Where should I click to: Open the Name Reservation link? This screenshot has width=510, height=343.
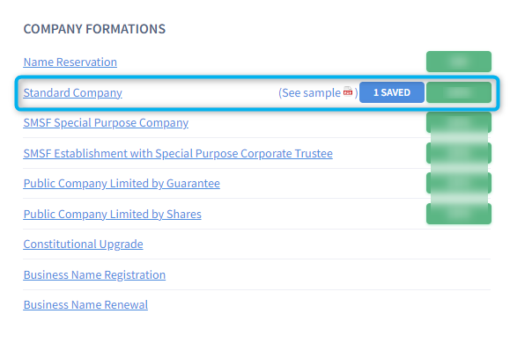point(70,62)
